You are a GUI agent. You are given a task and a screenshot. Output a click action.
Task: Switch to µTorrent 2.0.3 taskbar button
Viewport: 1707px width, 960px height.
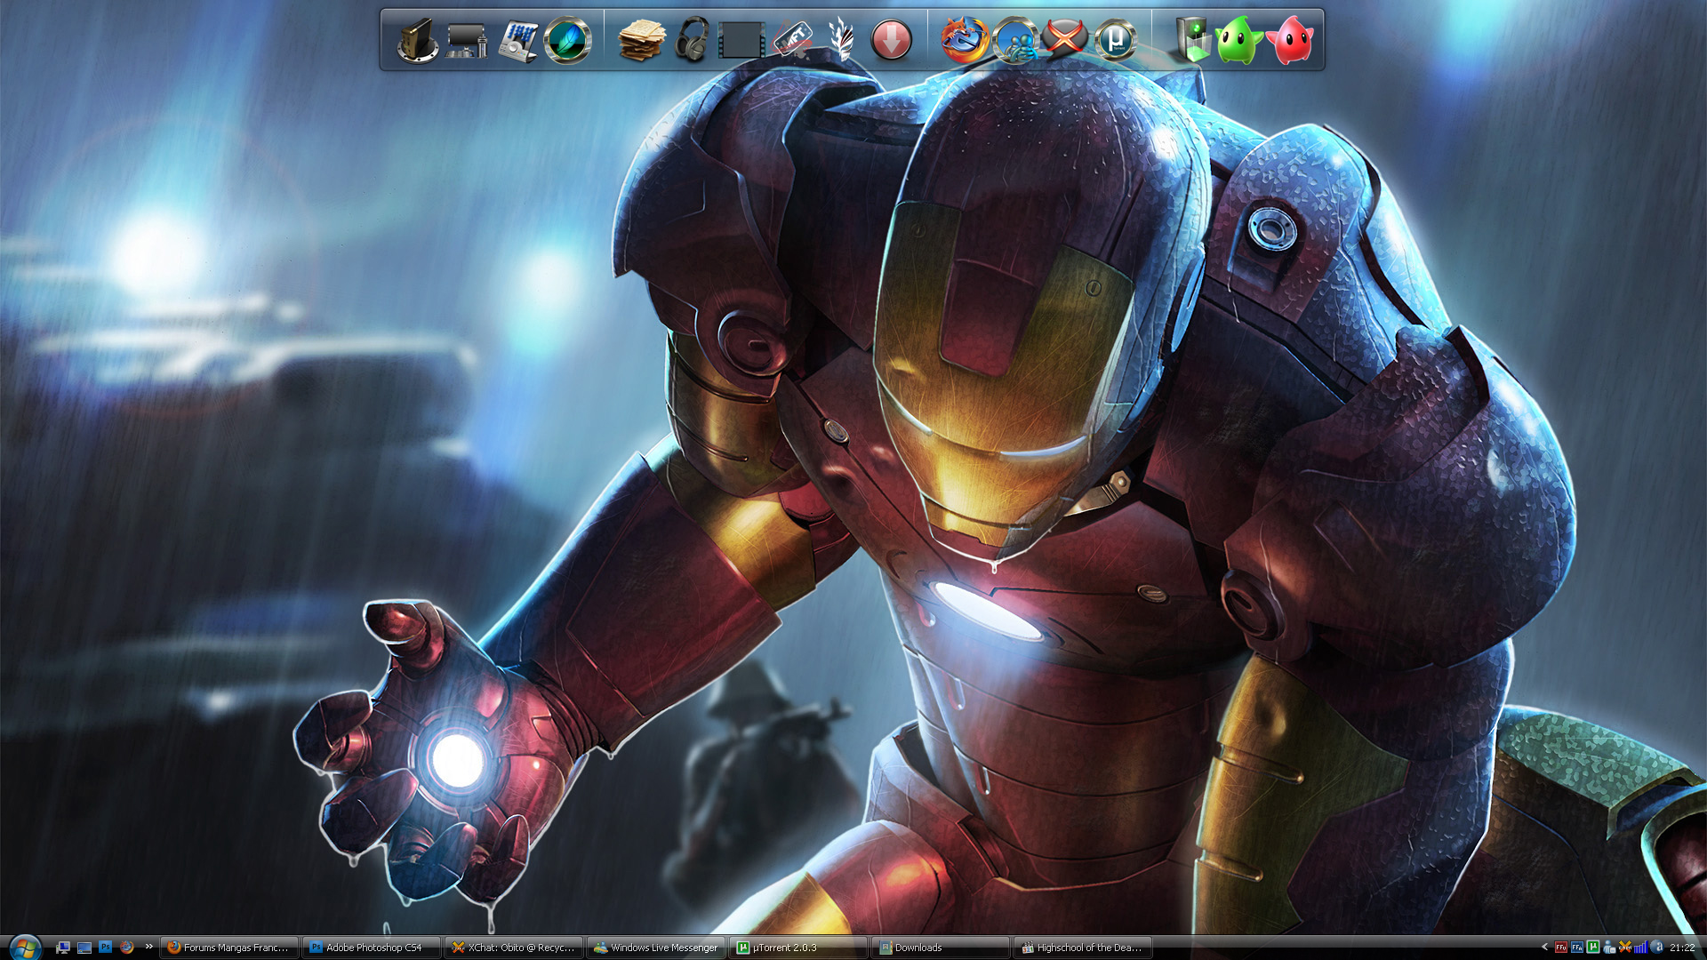[x=798, y=948]
